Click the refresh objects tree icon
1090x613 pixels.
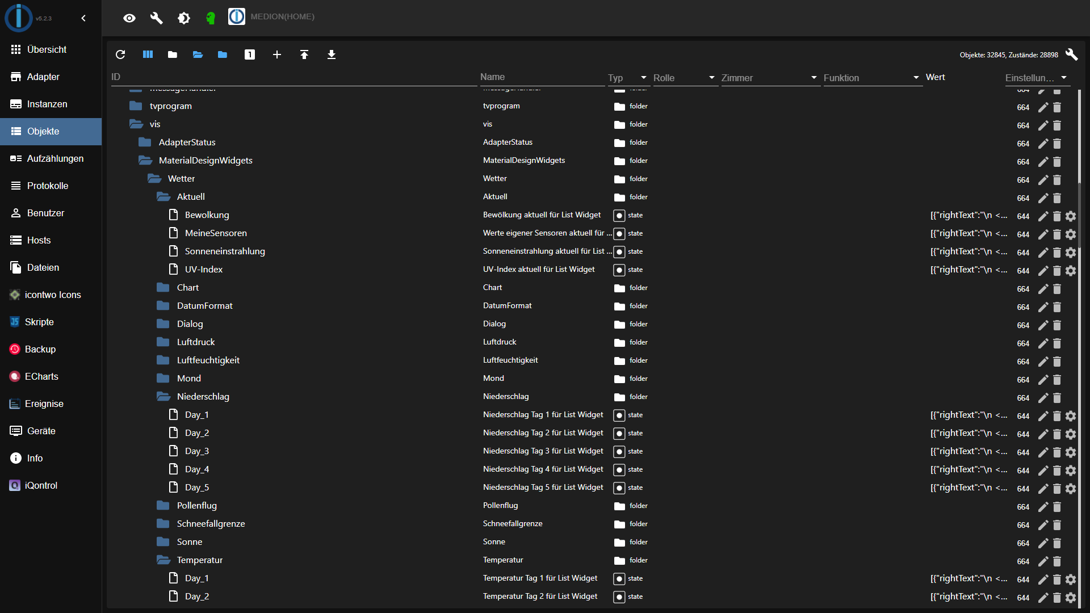click(x=120, y=54)
